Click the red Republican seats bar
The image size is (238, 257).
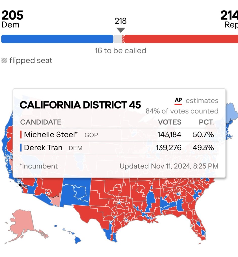[x=181, y=39]
